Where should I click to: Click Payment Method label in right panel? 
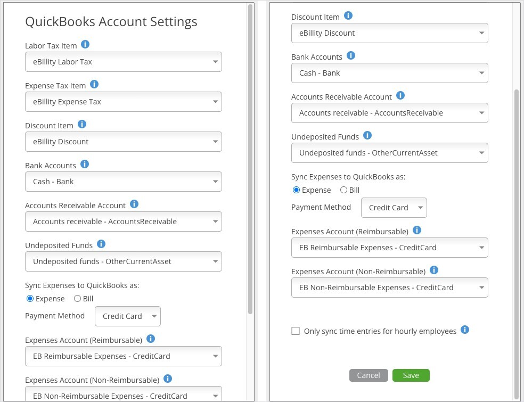[321, 207]
